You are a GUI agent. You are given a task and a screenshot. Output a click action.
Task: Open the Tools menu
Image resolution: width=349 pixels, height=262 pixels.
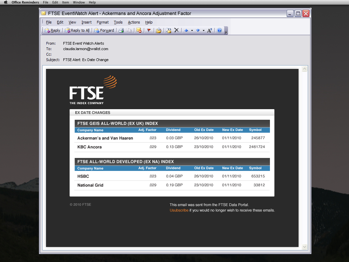(118, 22)
